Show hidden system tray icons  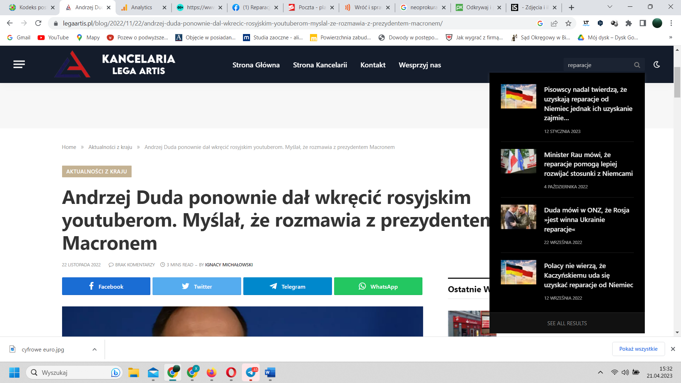coord(600,372)
